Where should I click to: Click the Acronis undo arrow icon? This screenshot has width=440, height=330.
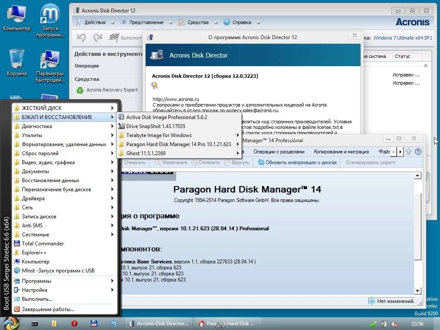[x=81, y=37]
